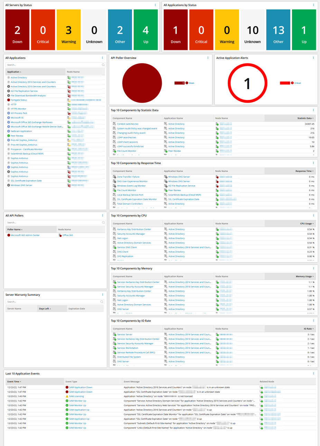
Task: Click the warning icon beside SAM Licensing event
Action: [x=67, y=396]
